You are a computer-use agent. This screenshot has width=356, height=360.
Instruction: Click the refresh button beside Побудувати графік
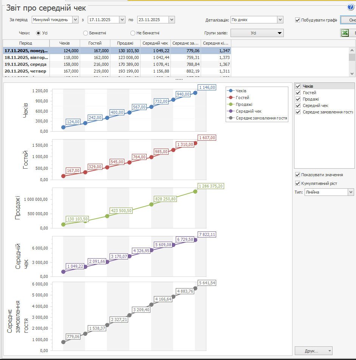pos(348,20)
